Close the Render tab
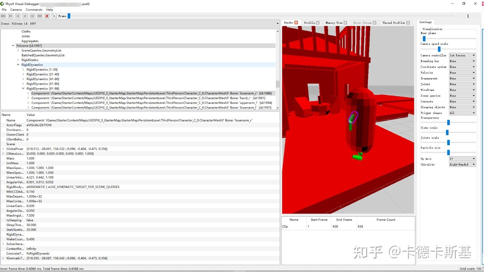 click(x=296, y=23)
